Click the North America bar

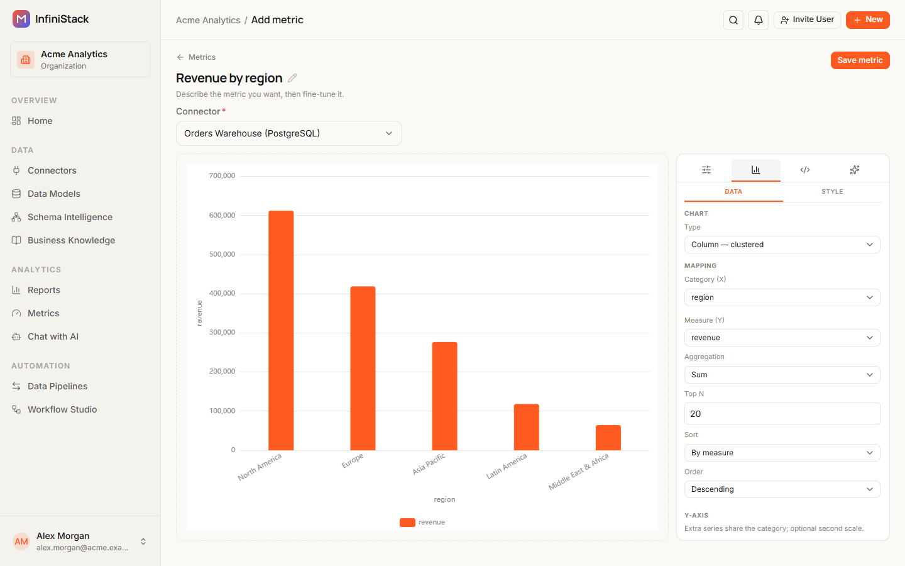click(x=281, y=331)
